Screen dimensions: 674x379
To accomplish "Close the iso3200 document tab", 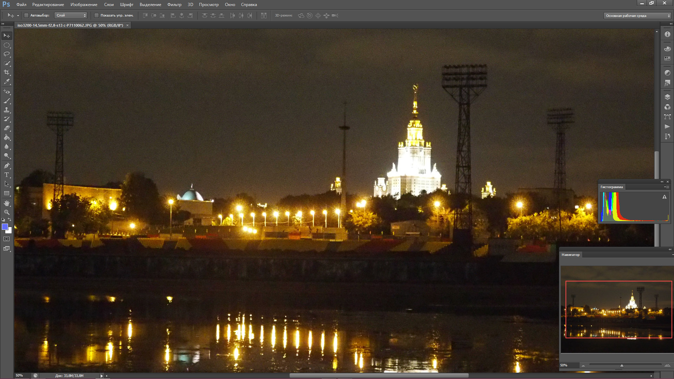I will [127, 25].
